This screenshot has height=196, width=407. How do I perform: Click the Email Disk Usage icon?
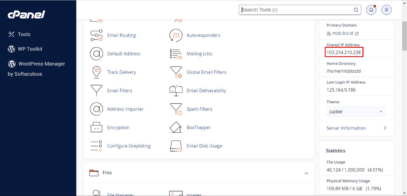(176, 146)
